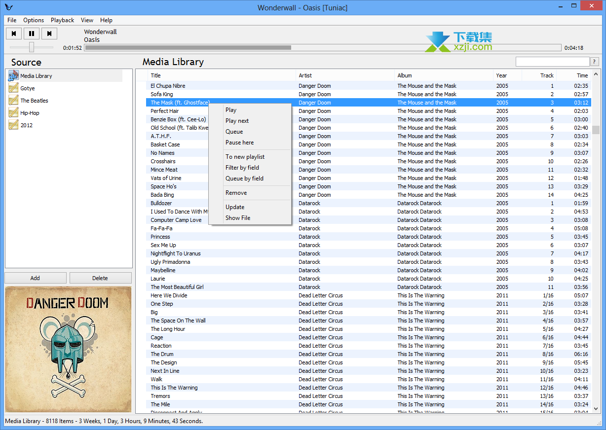The height and width of the screenshot is (430, 606).
Task: Open the File menu
Action: tap(12, 20)
